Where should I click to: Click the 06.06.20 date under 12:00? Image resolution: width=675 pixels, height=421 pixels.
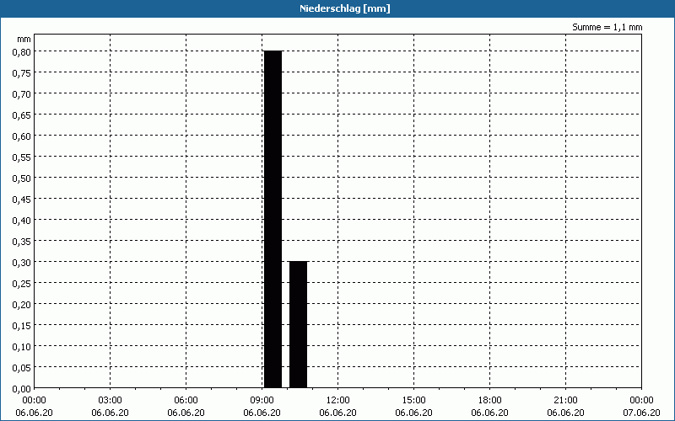(x=338, y=413)
